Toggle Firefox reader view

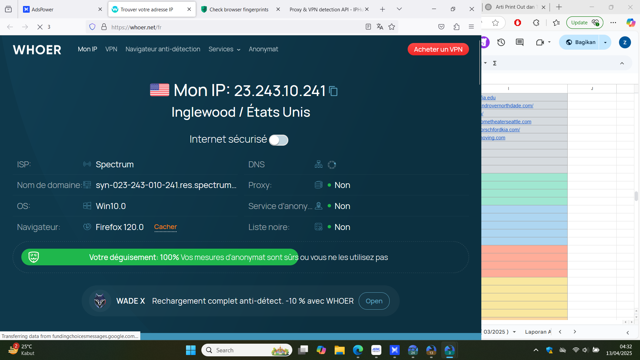click(368, 27)
